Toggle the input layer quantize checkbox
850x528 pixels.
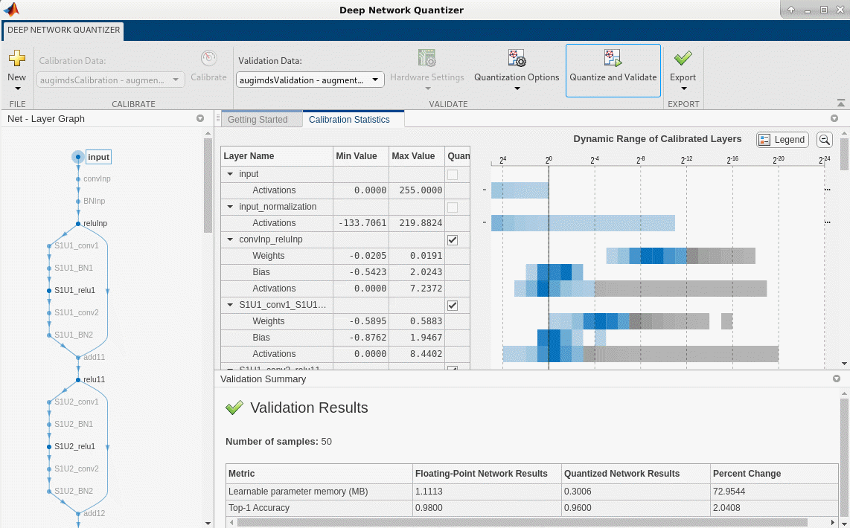pos(452,174)
